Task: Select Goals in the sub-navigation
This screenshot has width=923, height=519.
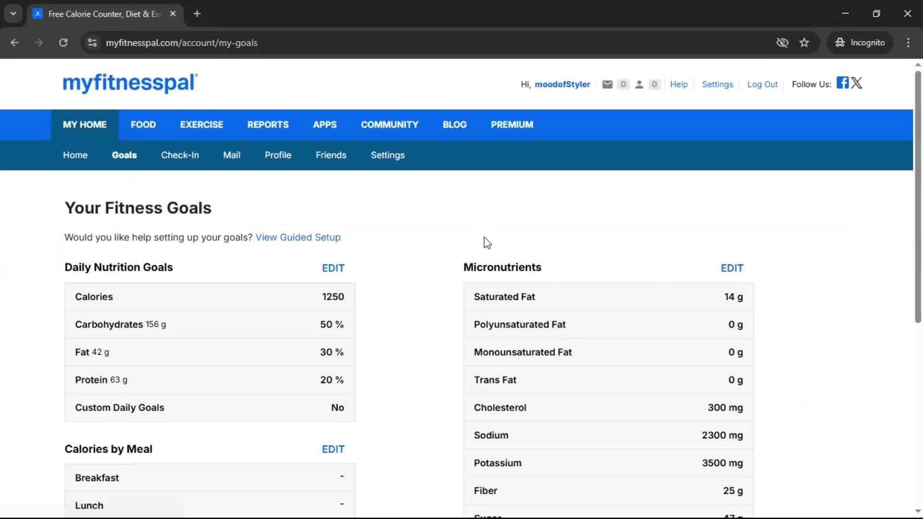Action: point(124,155)
